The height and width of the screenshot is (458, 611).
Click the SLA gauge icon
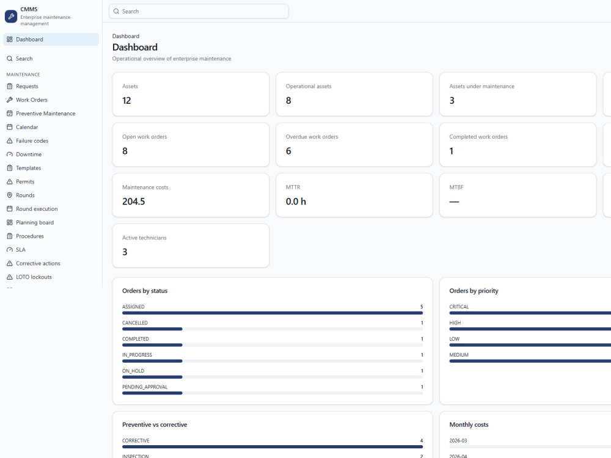(10, 250)
